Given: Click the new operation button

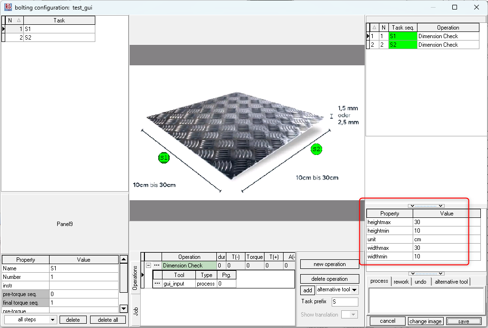Looking at the screenshot, I should (330, 264).
